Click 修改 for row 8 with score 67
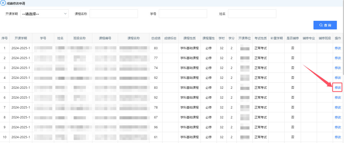The height and width of the screenshot is (143, 344). point(338,117)
